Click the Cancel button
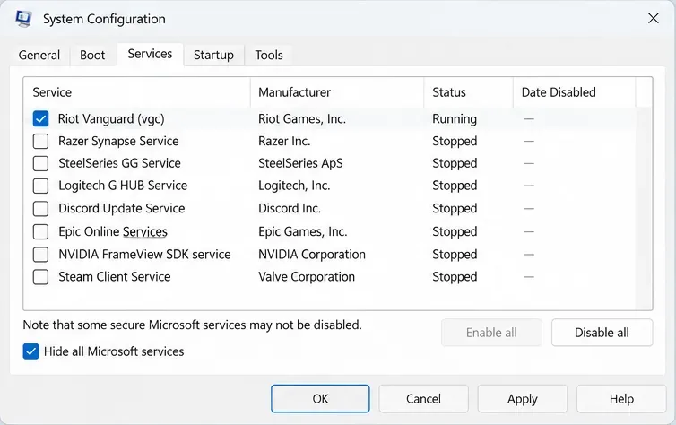 [x=423, y=399]
